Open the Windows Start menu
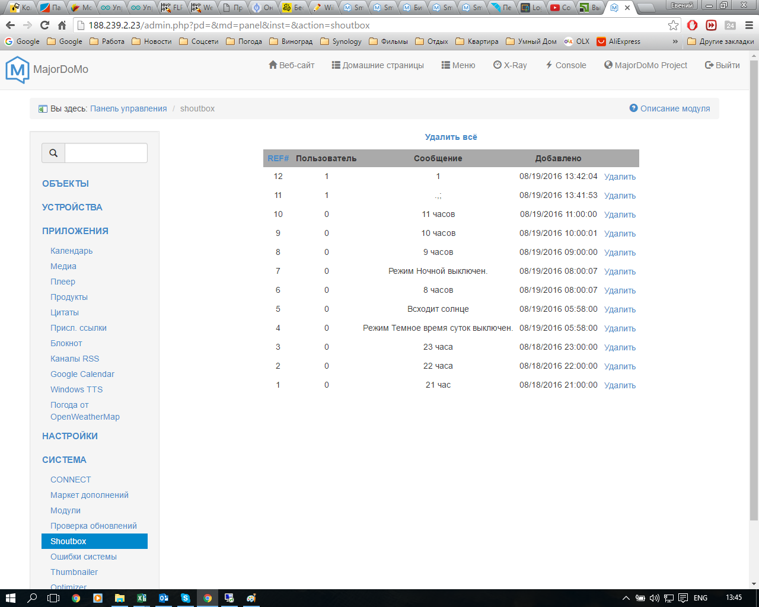The image size is (759, 607). click(x=10, y=598)
